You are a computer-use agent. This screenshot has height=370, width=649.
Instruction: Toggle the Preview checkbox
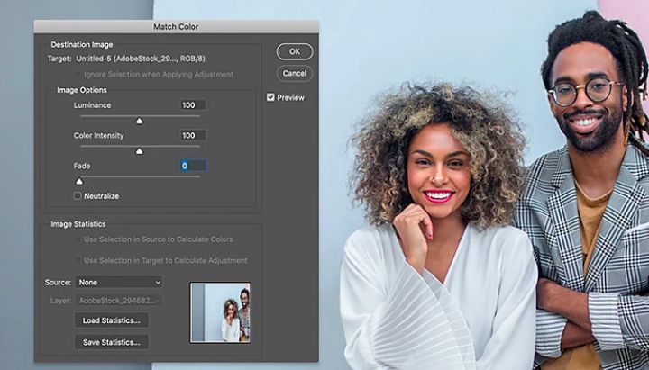270,97
